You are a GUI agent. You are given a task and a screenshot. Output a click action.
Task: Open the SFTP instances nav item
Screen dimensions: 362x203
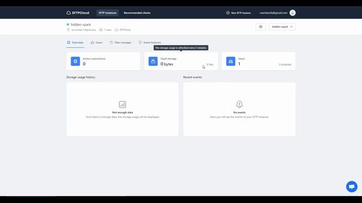click(x=107, y=13)
